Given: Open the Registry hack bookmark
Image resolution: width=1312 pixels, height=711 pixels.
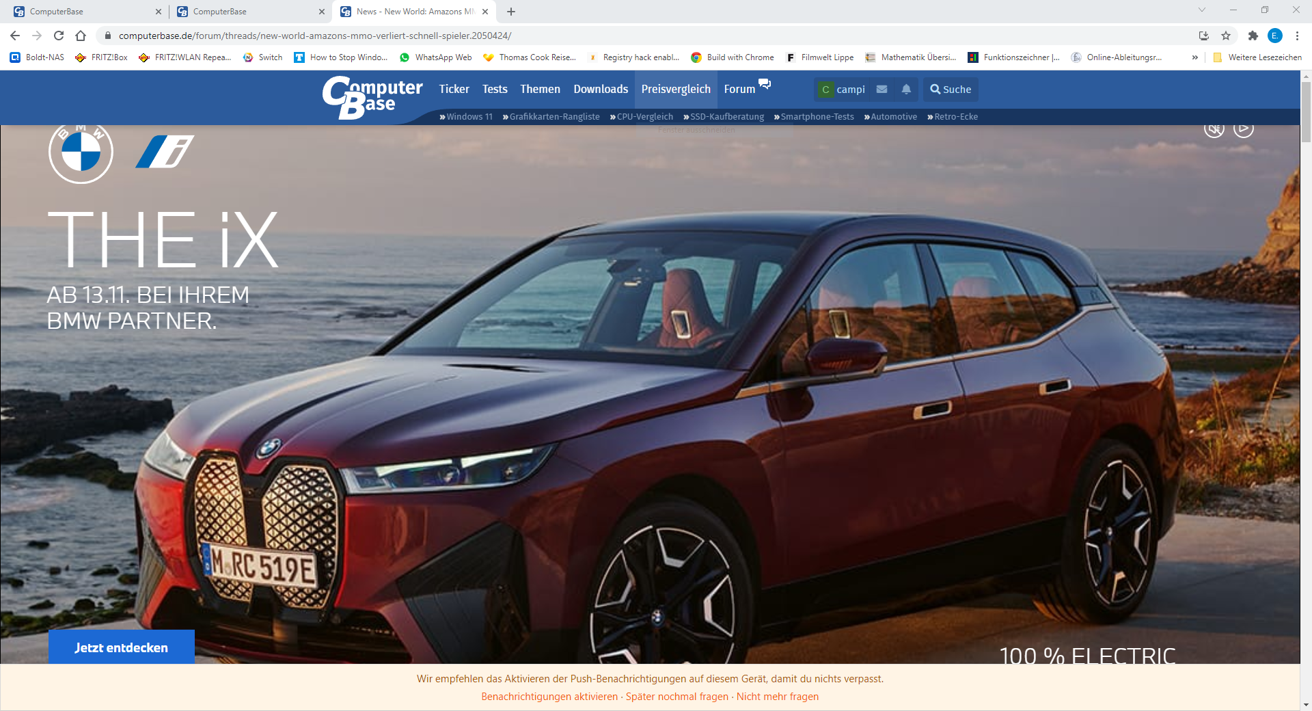Looking at the screenshot, I should [633, 57].
